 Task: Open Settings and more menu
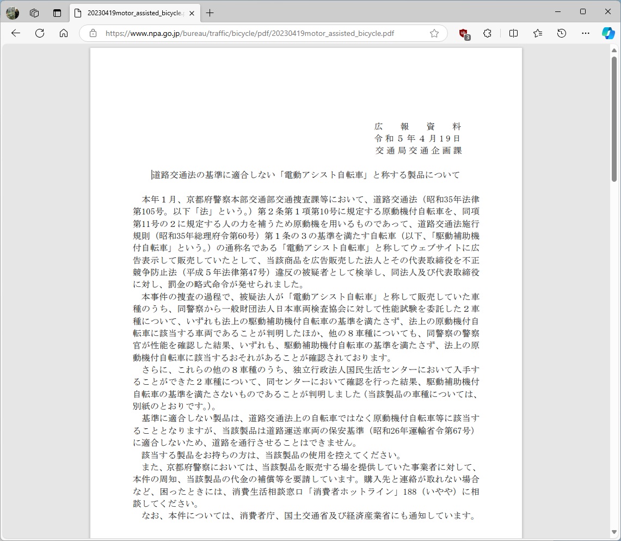586,33
